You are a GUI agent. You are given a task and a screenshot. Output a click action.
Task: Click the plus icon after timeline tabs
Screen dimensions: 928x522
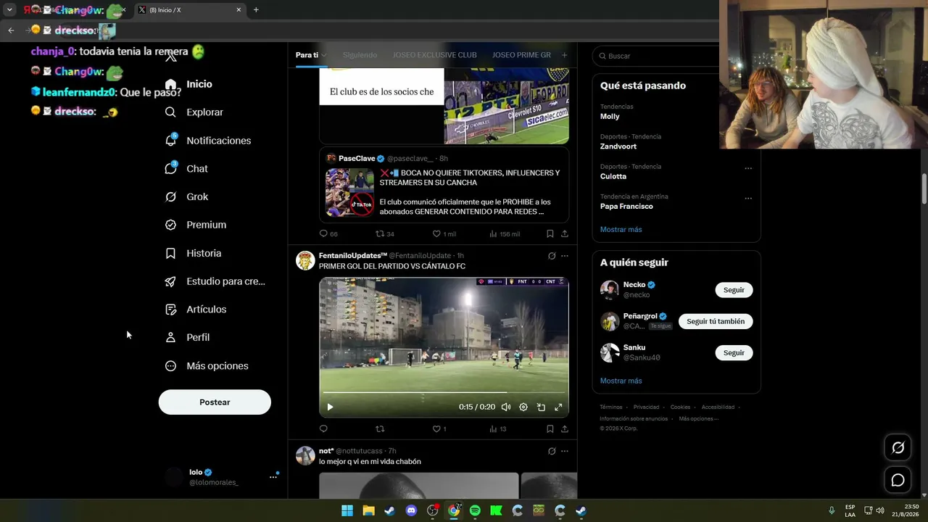[x=564, y=55]
